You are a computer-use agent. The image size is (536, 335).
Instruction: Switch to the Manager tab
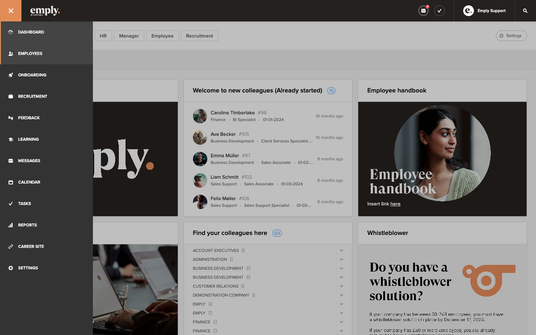pyautogui.click(x=129, y=36)
